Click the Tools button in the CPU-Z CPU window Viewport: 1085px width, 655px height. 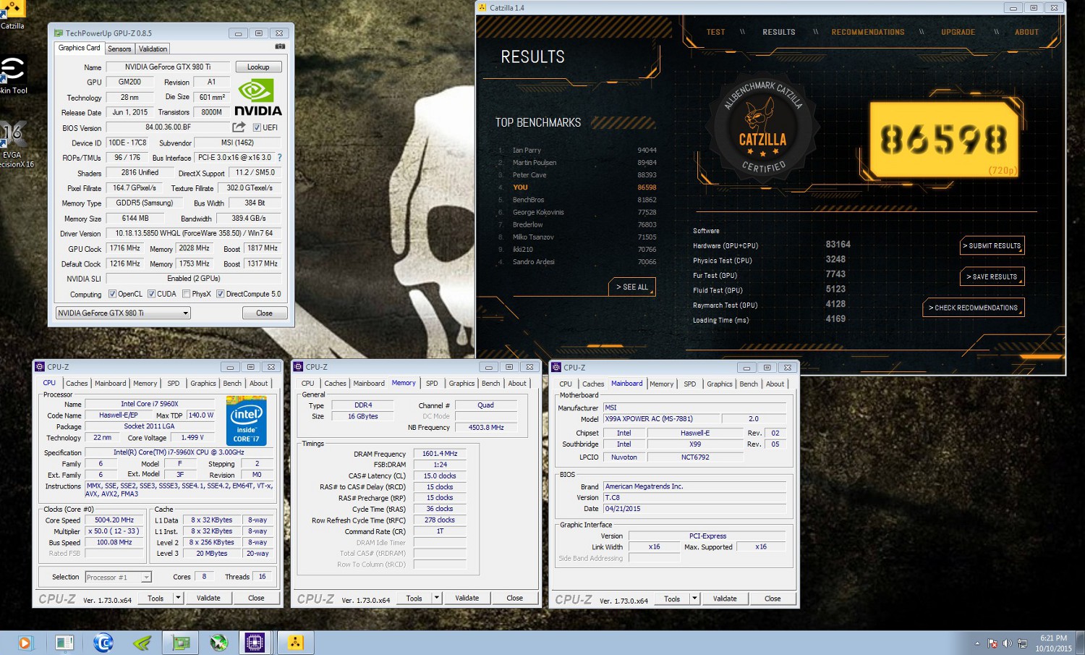point(156,599)
